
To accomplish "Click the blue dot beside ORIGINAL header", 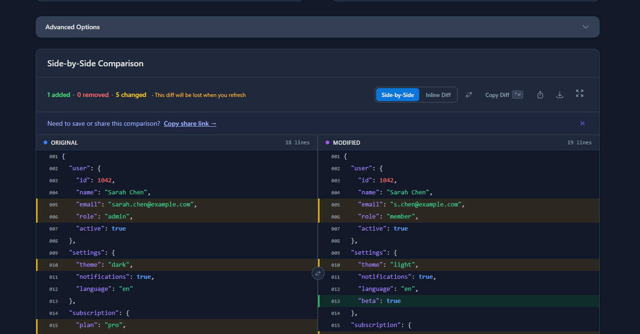I will 45,142.
